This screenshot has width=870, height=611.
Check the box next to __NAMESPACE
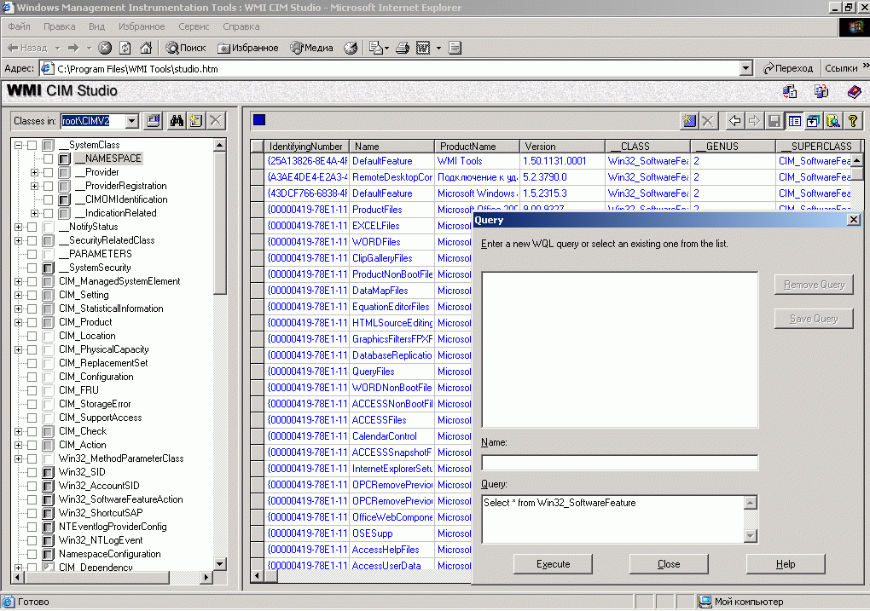point(49,159)
